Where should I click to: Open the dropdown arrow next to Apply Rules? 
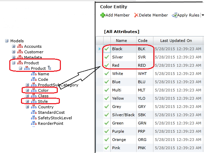pos(203,15)
